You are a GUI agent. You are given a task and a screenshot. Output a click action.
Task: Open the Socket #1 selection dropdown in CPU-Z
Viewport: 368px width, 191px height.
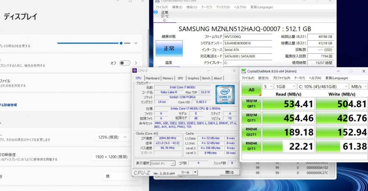point(163,163)
